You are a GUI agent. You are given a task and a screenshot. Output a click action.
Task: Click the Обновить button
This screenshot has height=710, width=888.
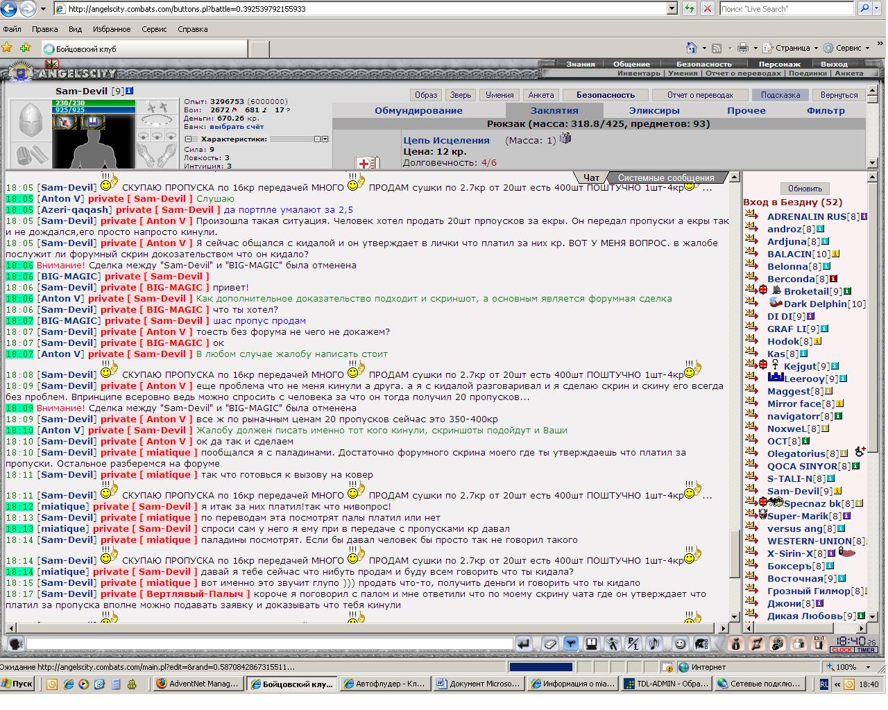(805, 189)
